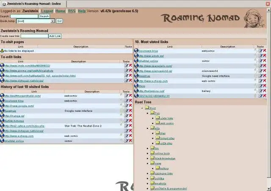
Task: Edit the scifi.com battlestar link entry
Action: coord(126,75)
